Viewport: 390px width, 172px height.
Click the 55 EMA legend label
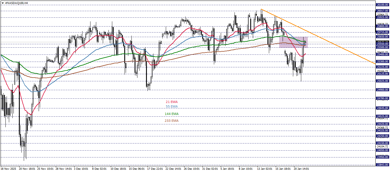point(172,106)
